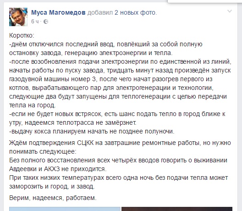Click the 'днём отключился последний ввод' line

click(106, 44)
